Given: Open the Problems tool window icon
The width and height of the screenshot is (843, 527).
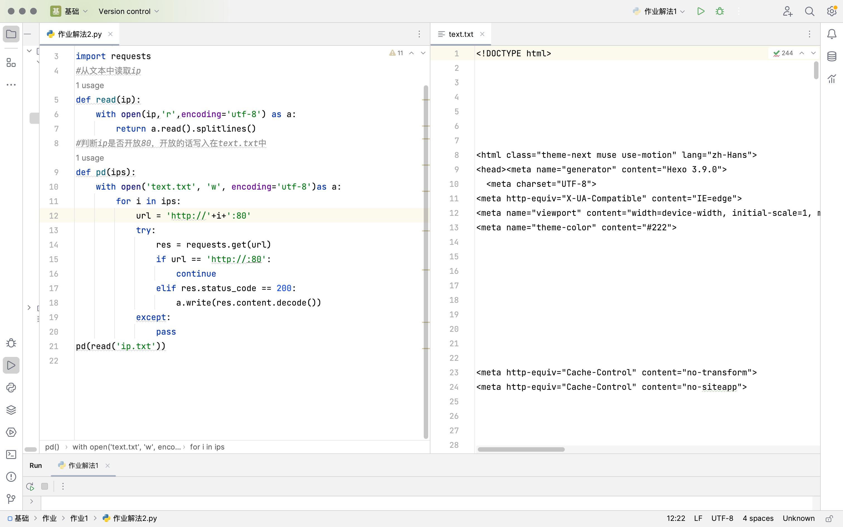Looking at the screenshot, I should [x=11, y=477].
